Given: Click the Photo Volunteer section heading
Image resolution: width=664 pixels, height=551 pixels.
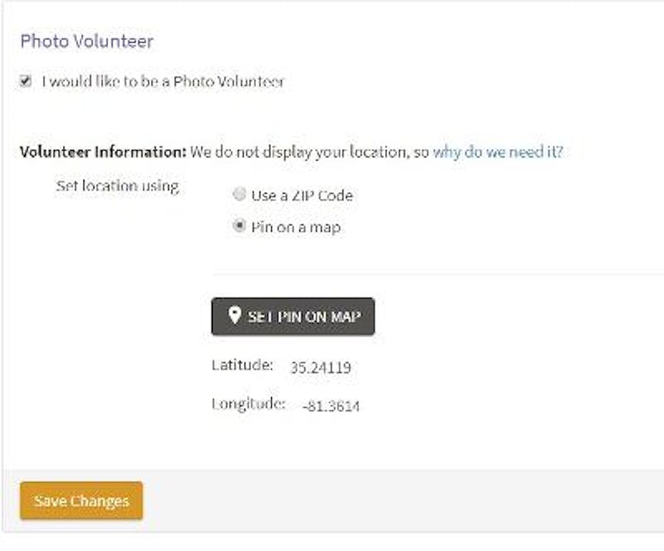Looking at the screenshot, I should pos(87,41).
